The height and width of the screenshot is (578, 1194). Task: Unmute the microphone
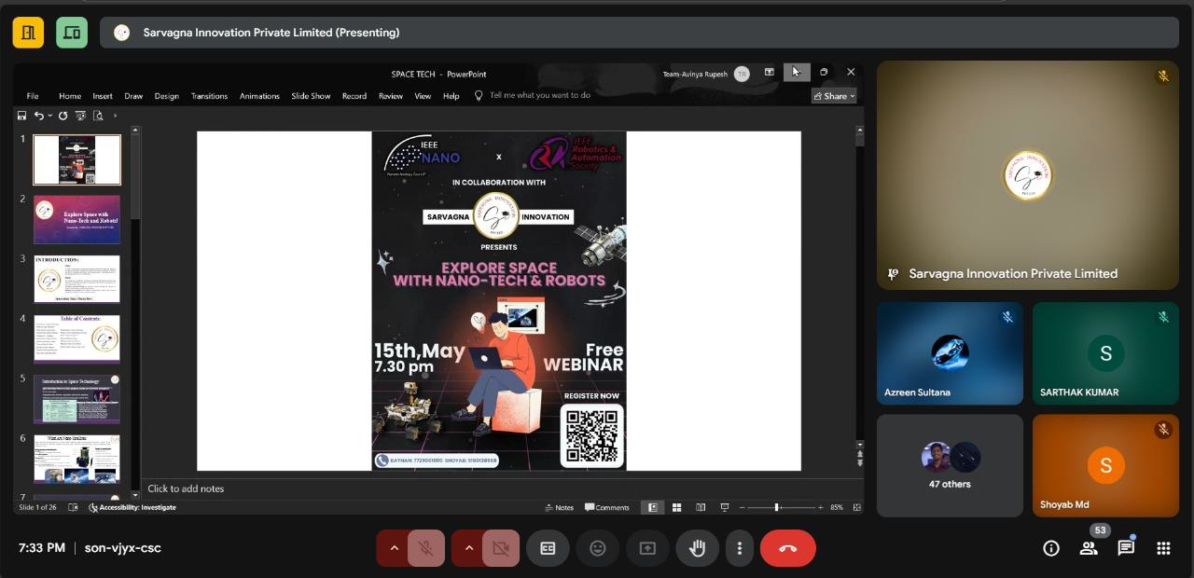coord(426,548)
